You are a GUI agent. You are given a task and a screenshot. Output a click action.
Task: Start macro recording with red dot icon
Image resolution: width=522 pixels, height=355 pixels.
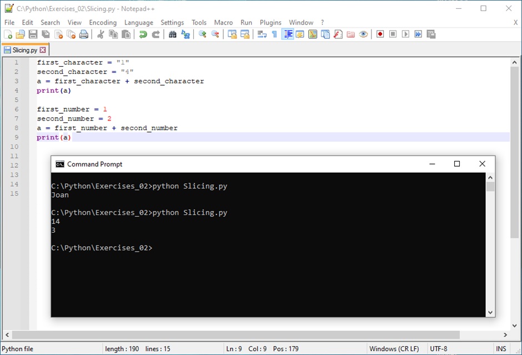click(380, 34)
